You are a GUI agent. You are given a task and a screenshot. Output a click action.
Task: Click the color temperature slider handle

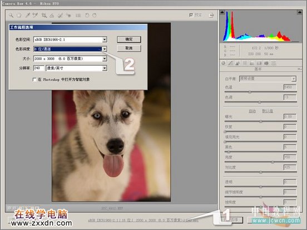point(250,92)
